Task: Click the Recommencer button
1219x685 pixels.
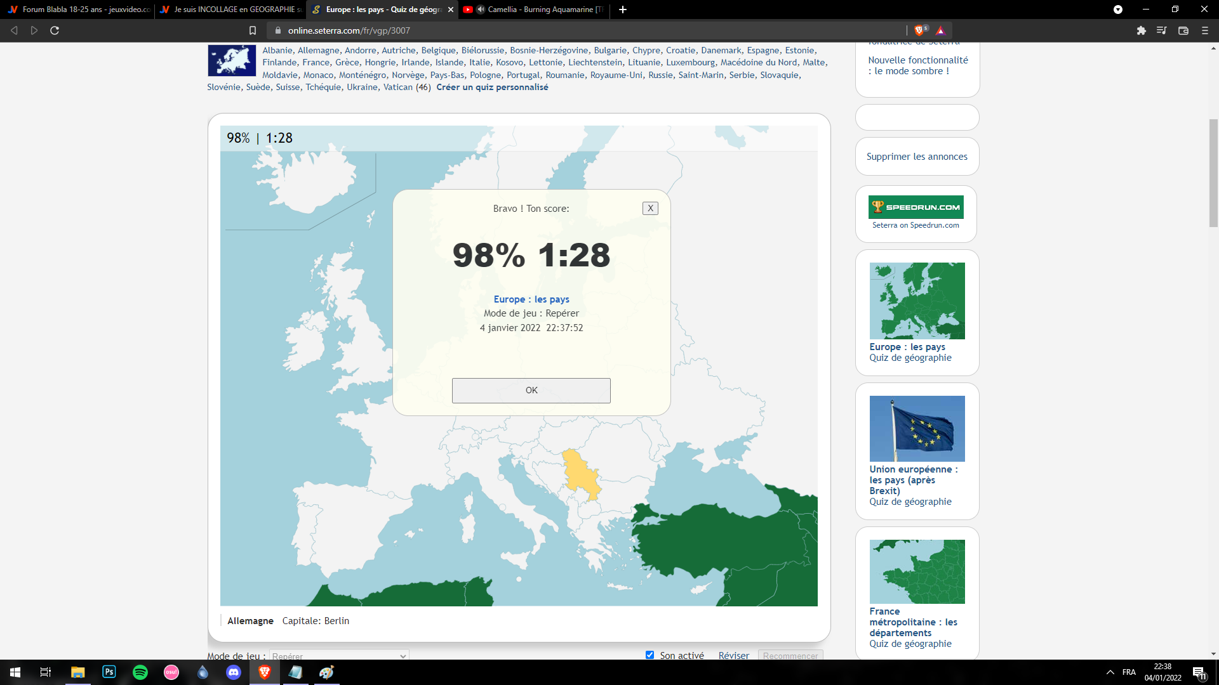Action: (790, 655)
